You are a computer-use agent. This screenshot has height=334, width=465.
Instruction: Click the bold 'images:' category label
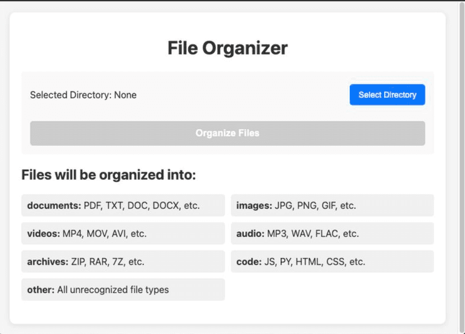pos(254,205)
